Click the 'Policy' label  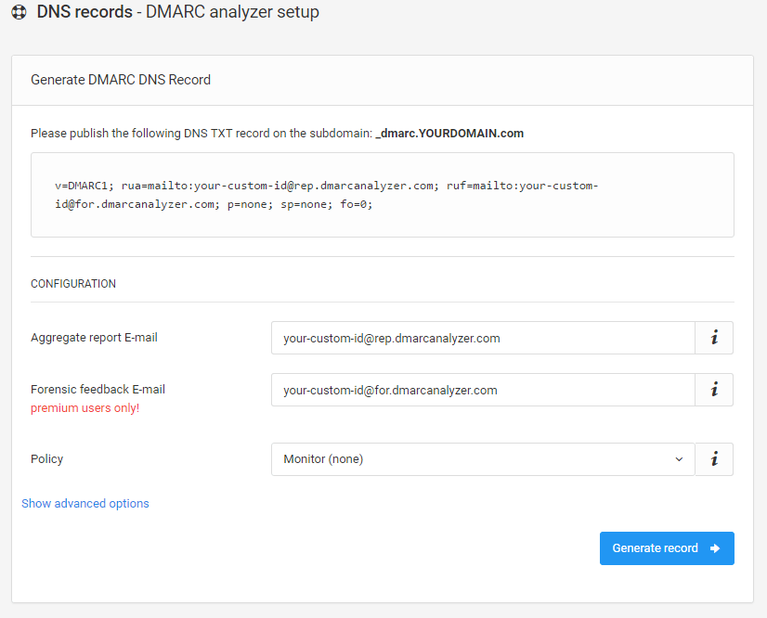tap(47, 459)
